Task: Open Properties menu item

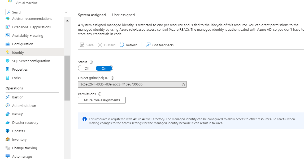Action: coord(32,69)
